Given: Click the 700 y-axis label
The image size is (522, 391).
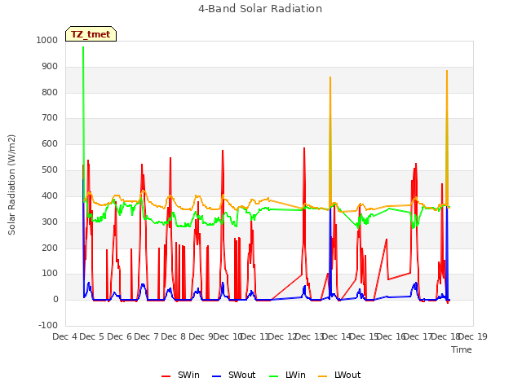Looking at the screenshot, I should pyautogui.click(x=50, y=117).
